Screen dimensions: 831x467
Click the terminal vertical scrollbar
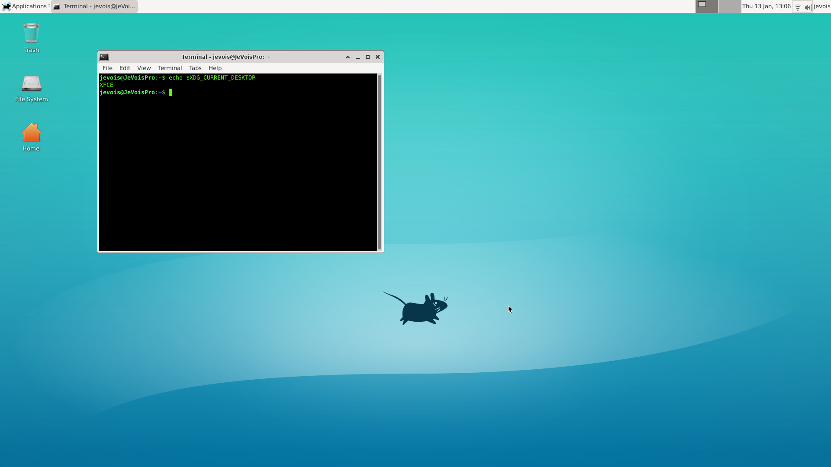(380, 162)
